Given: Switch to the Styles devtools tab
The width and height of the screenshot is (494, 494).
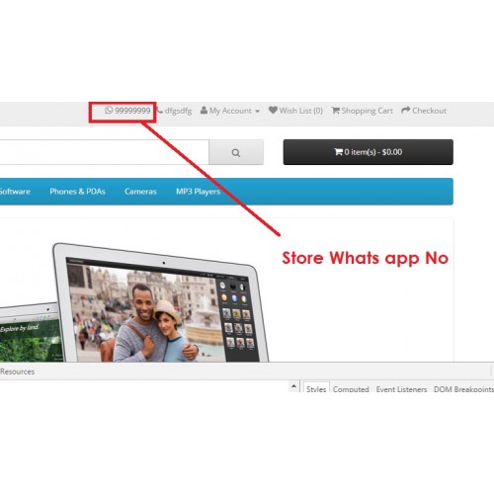Looking at the screenshot, I should [x=316, y=388].
